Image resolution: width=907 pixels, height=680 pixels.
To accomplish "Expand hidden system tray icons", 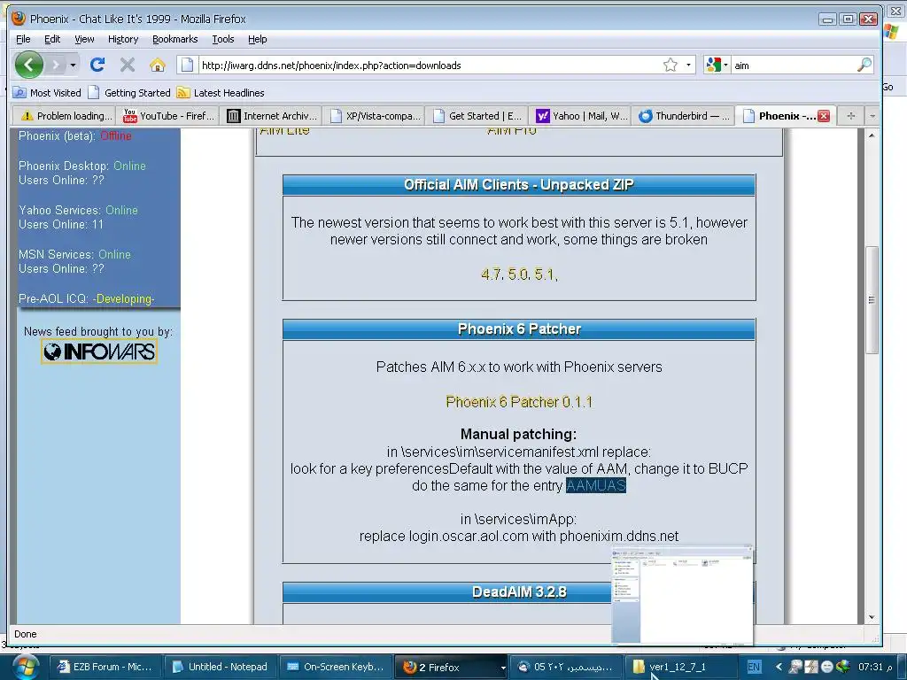I will 779,667.
